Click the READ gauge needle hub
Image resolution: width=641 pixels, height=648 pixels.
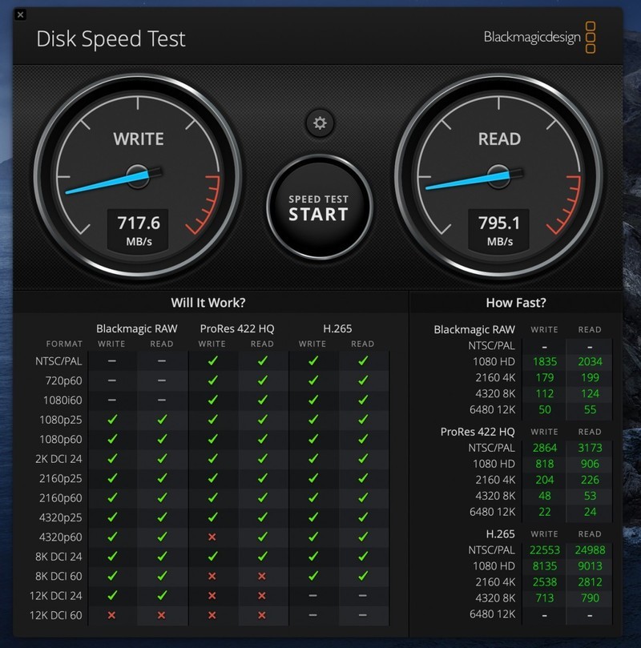tap(498, 175)
